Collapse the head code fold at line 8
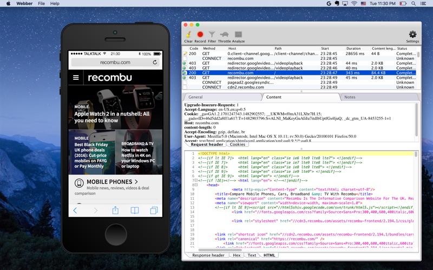This screenshot has width=433, height=270. (x=196, y=185)
